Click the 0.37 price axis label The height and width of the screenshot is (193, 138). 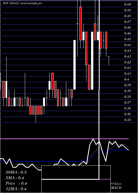coord(128,103)
